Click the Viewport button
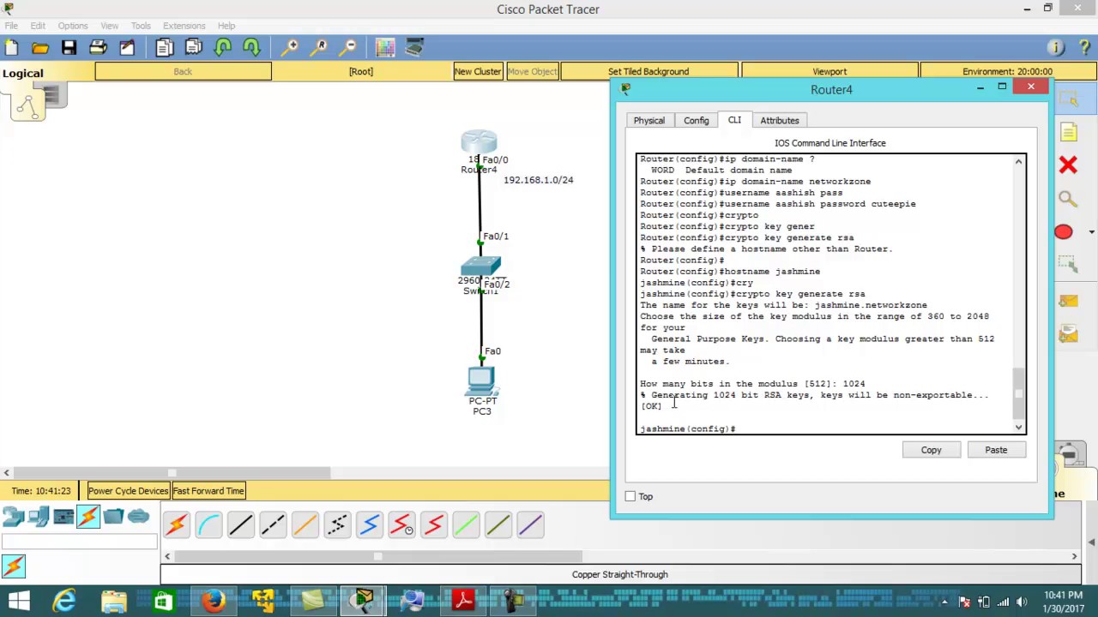 (830, 71)
